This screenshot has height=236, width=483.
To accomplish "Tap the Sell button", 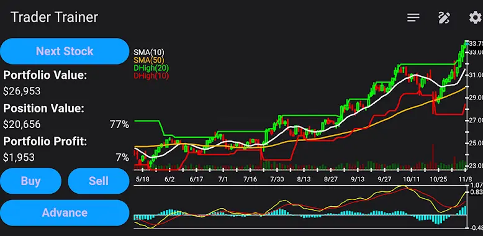I will [x=99, y=181].
